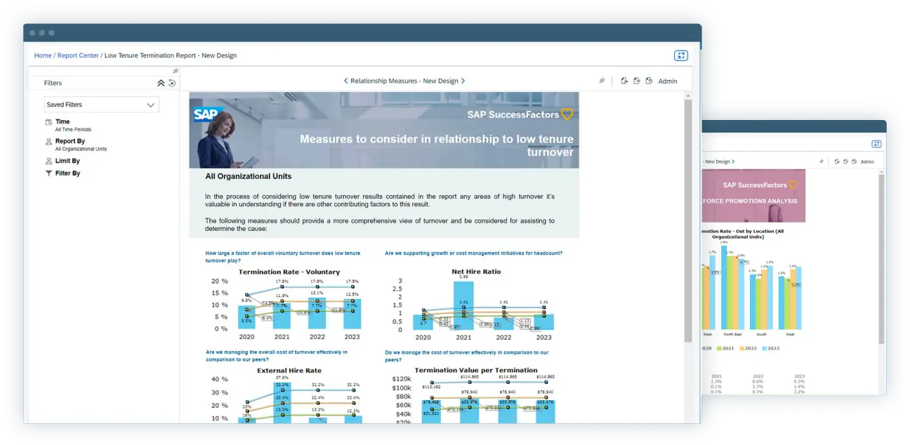Collapse the Filters panel with double chevron
The image size is (910, 445).
click(x=160, y=82)
